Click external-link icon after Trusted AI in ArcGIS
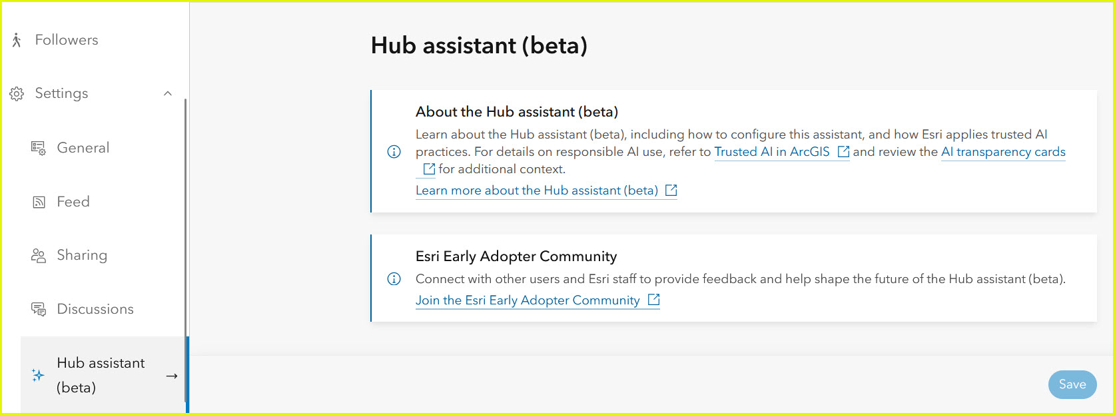This screenshot has height=415, width=1115. click(843, 152)
